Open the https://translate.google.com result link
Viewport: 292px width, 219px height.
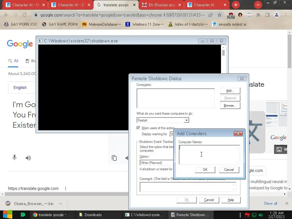click(33, 188)
